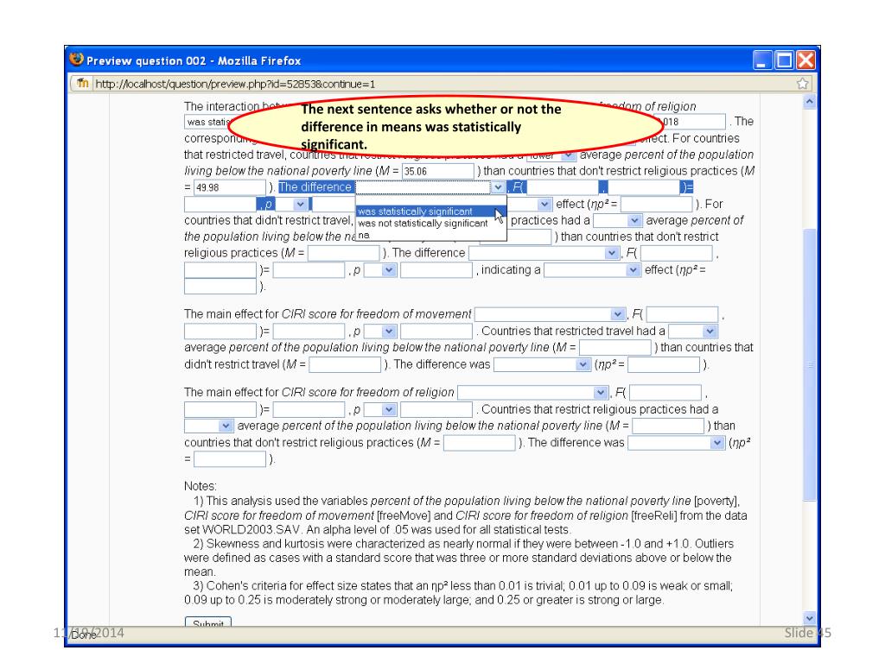The height and width of the screenshot is (663, 885).
Task: Open second 'The difference' dropdown
Action: [x=544, y=253]
